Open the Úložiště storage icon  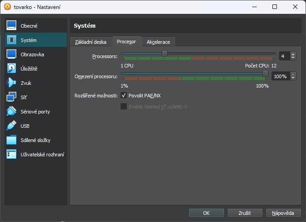[x=12, y=69]
